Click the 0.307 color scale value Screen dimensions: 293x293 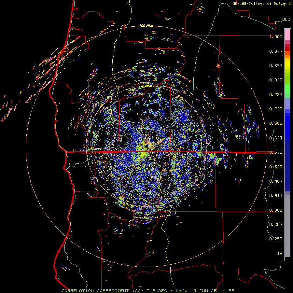tap(276, 225)
